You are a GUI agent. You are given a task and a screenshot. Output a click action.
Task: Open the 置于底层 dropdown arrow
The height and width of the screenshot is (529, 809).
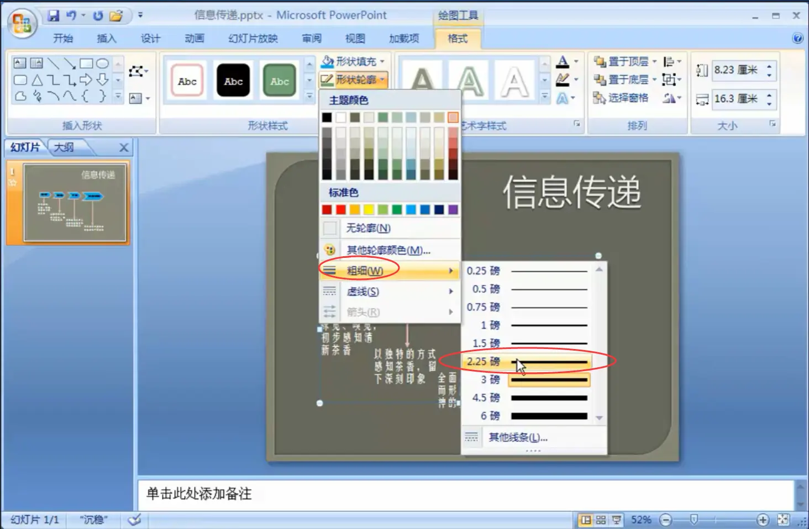[x=654, y=80]
